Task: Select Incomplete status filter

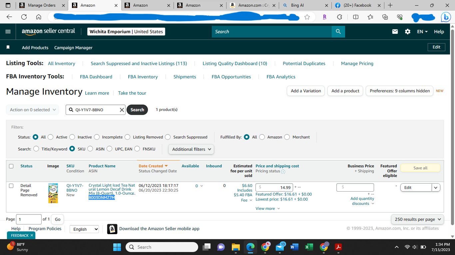Action: pos(97,137)
